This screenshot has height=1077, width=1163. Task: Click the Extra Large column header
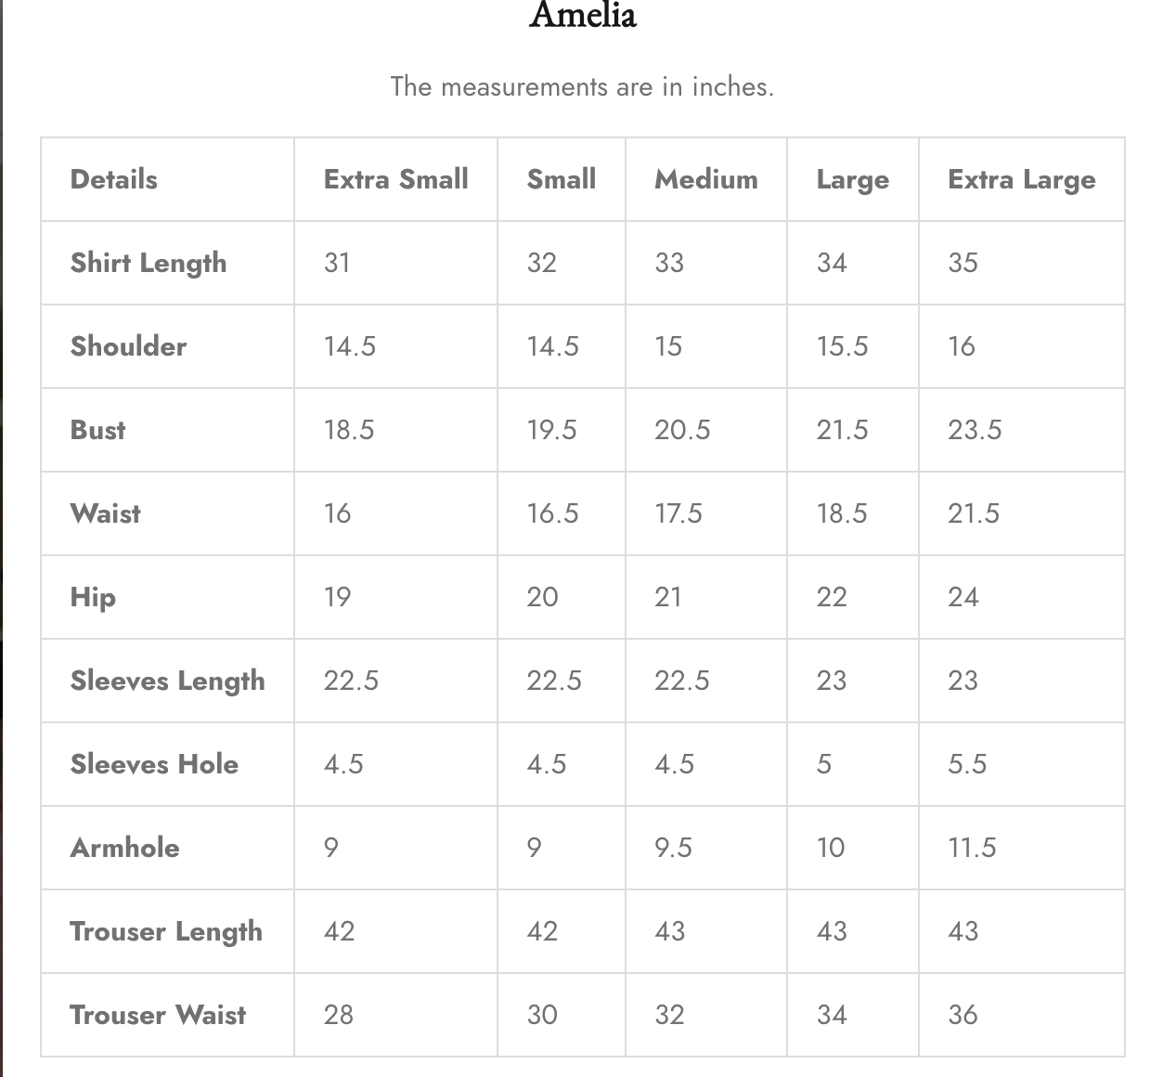point(1022,180)
